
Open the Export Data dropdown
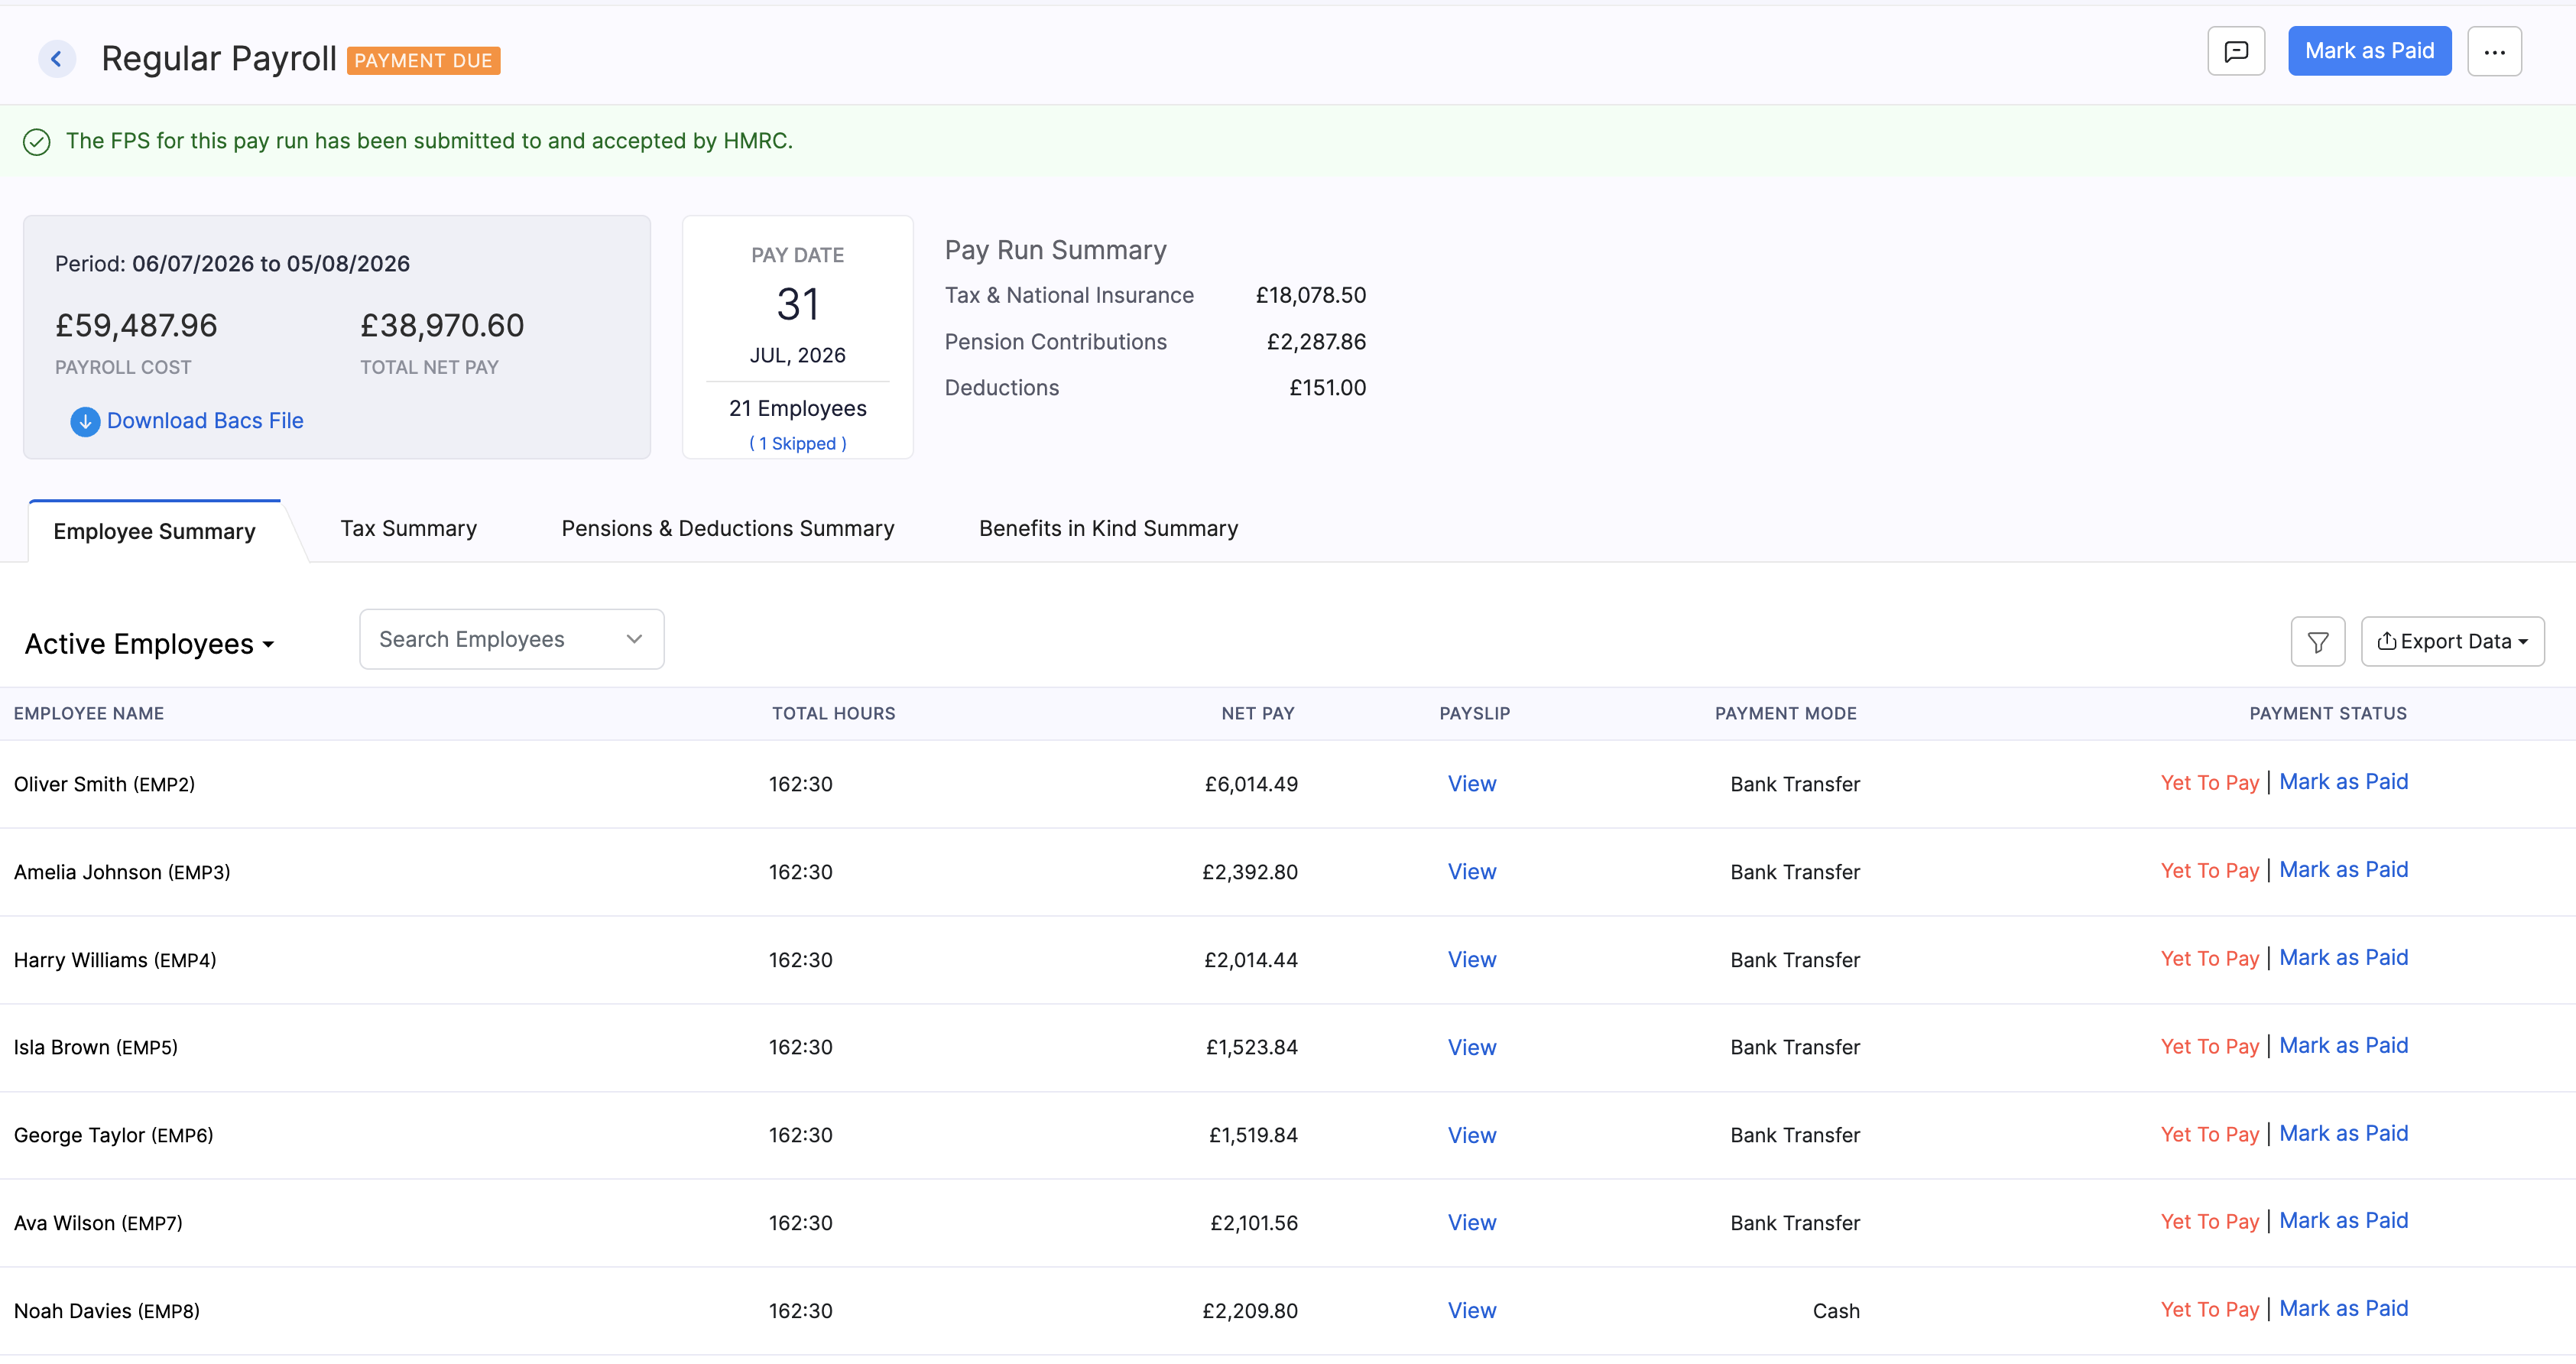pyautogui.click(x=2452, y=641)
